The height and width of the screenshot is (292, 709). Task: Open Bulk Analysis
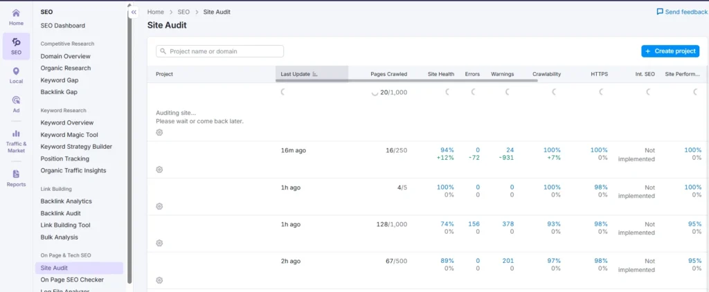(60, 237)
